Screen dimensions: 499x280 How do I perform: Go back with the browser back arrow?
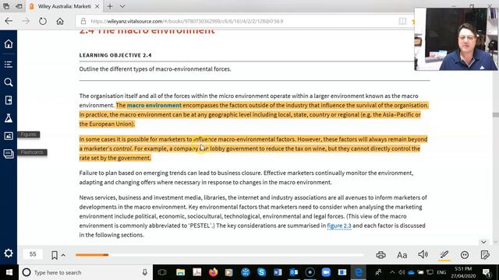pyautogui.click(x=9, y=21)
